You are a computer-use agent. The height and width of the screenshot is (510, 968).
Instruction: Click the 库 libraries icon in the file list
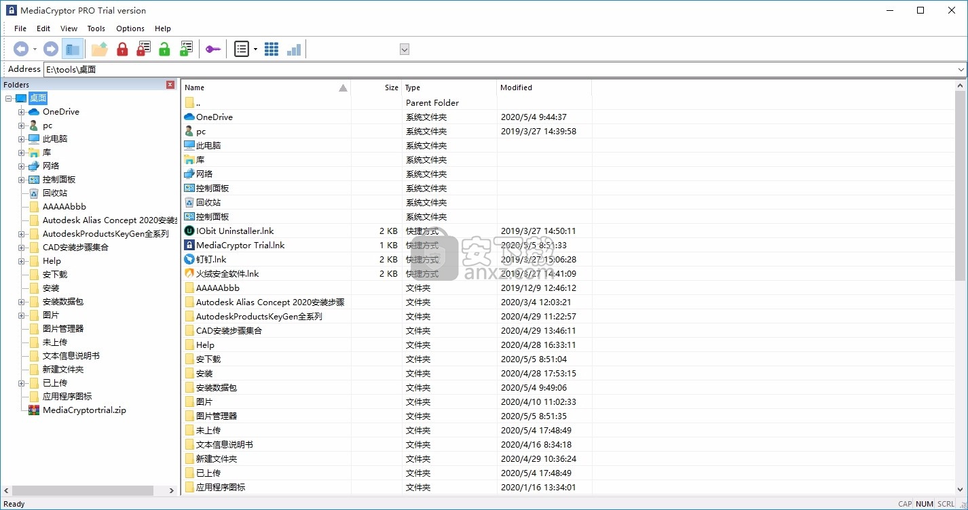(x=189, y=160)
